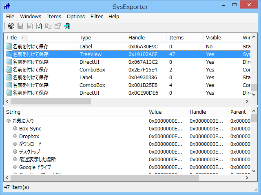The height and width of the screenshot is (195, 261).
Task: Click the Save floppy disk toolbar icon
Action: click(20, 26)
